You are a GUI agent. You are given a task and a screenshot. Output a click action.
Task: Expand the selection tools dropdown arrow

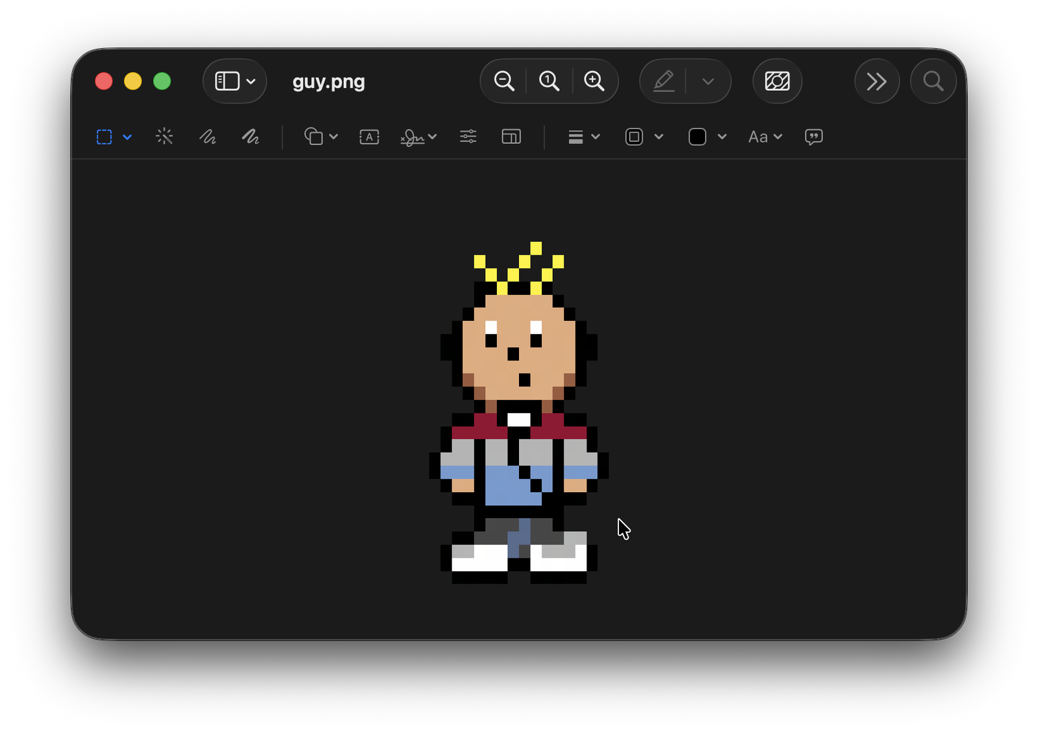(x=127, y=137)
